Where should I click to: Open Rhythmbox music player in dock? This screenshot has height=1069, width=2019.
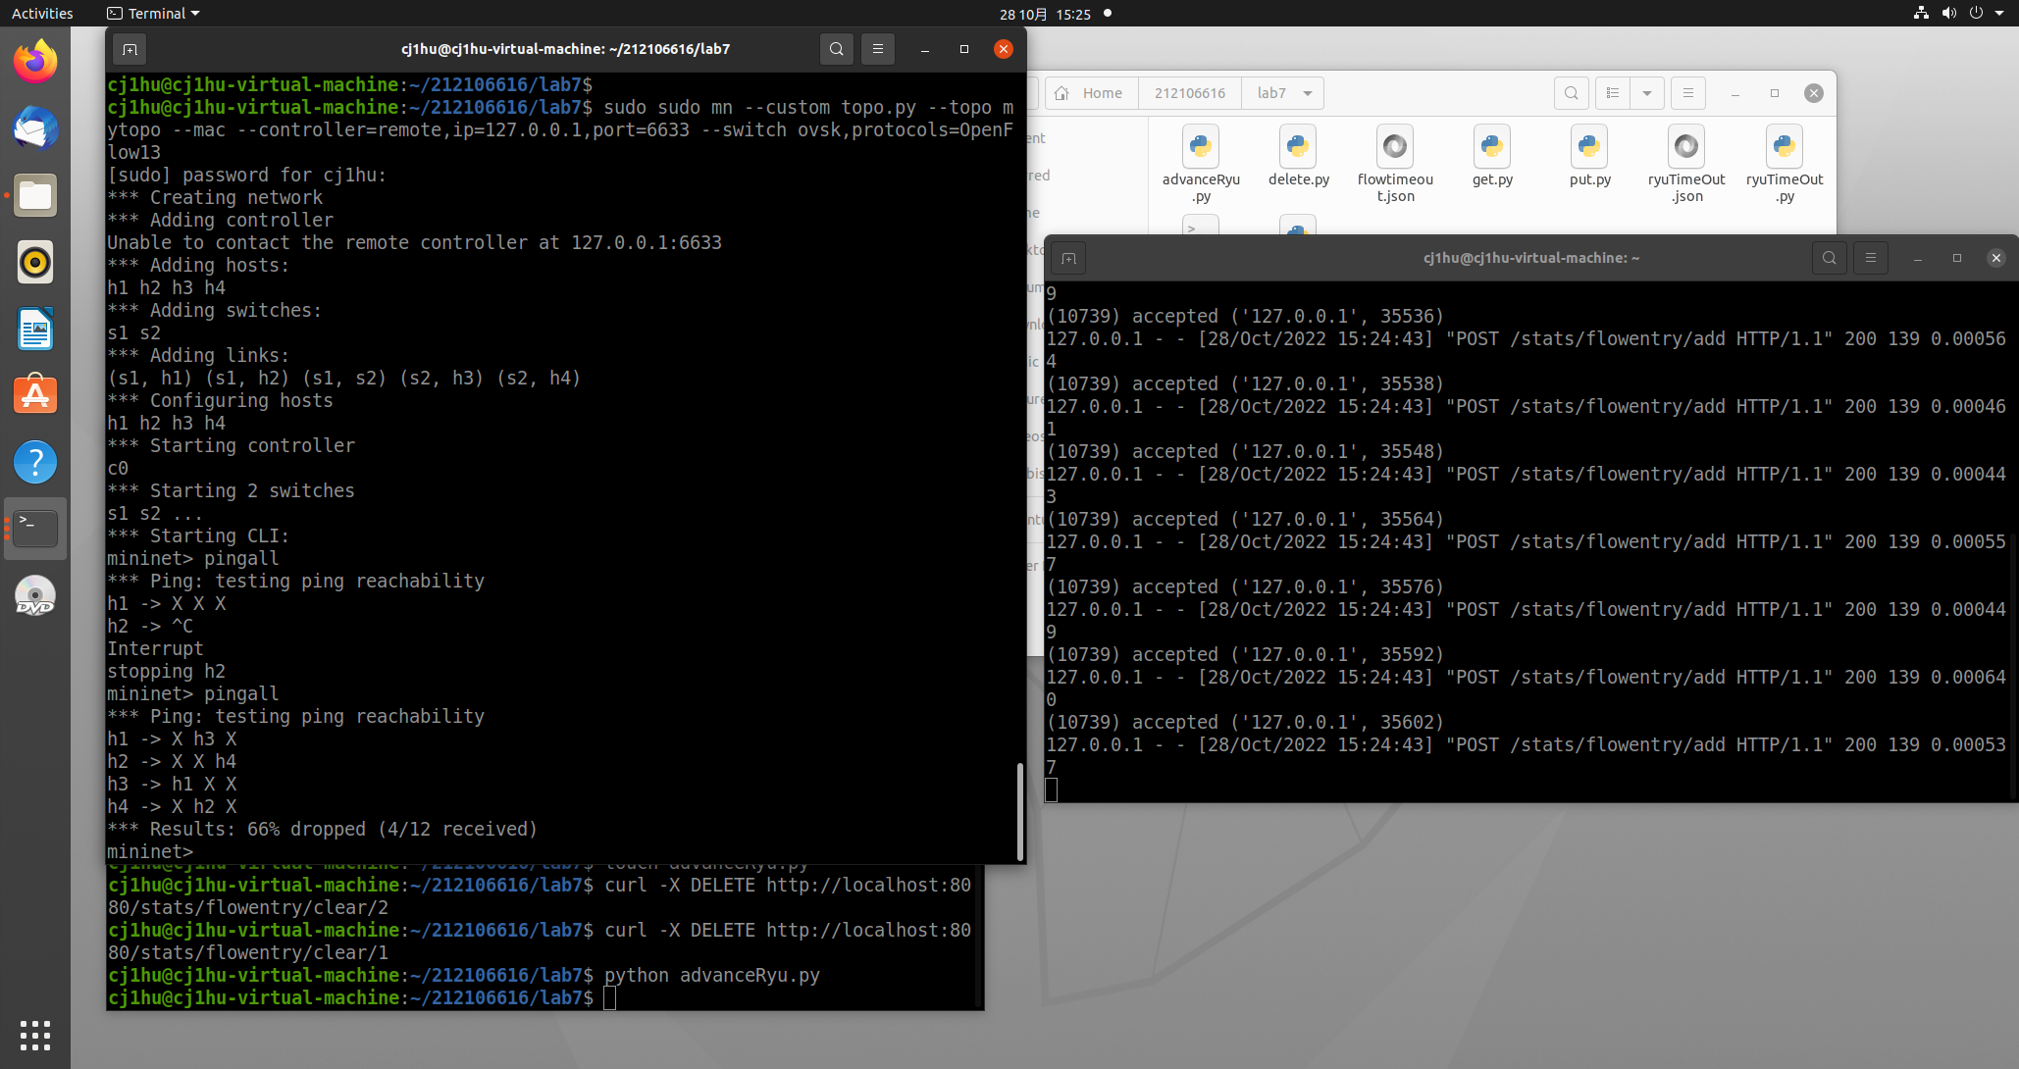35,262
